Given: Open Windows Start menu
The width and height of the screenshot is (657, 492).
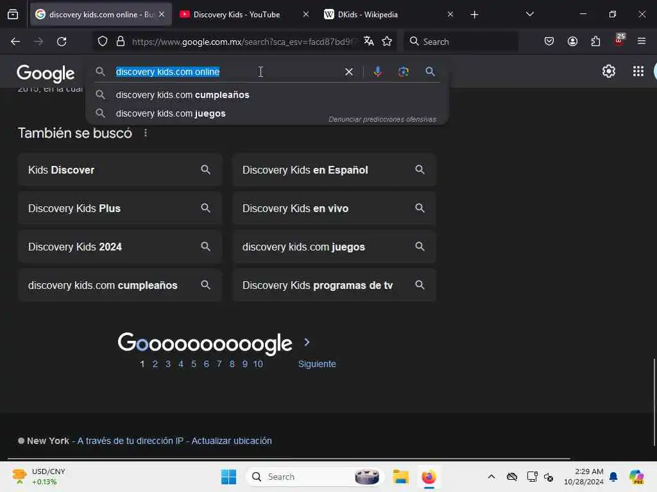Looking at the screenshot, I should click(x=229, y=477).
